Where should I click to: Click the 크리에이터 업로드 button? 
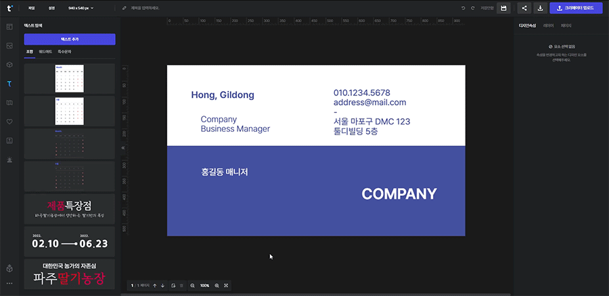[x=575, y=8]
